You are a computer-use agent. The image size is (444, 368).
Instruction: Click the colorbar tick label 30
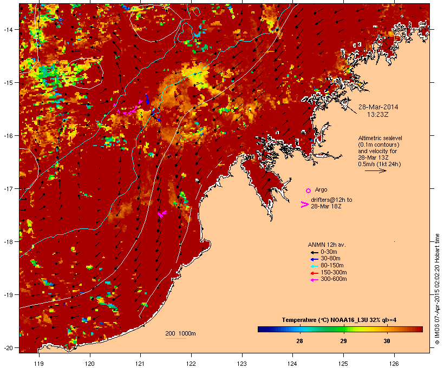pos(387,341)
